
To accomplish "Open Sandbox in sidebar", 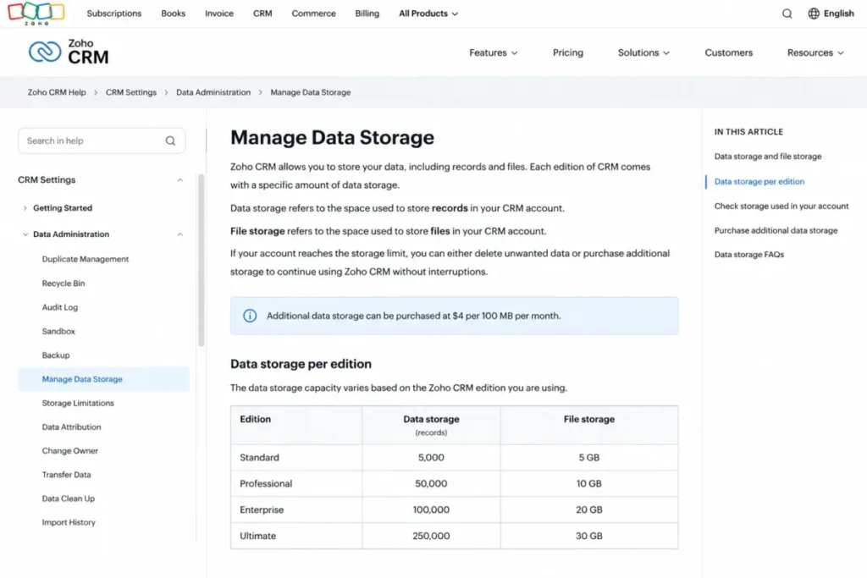I will click(58, 332).
